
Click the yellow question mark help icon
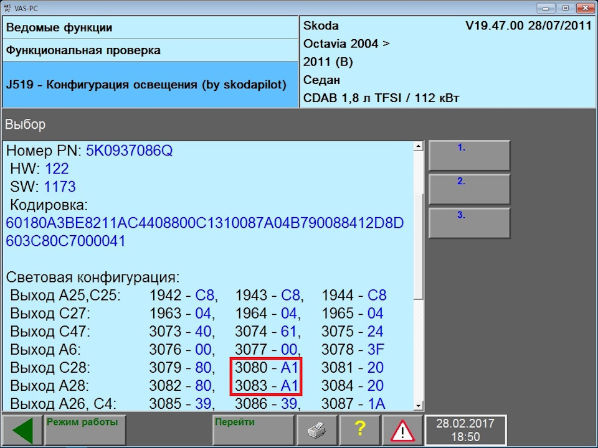(360, 429)
